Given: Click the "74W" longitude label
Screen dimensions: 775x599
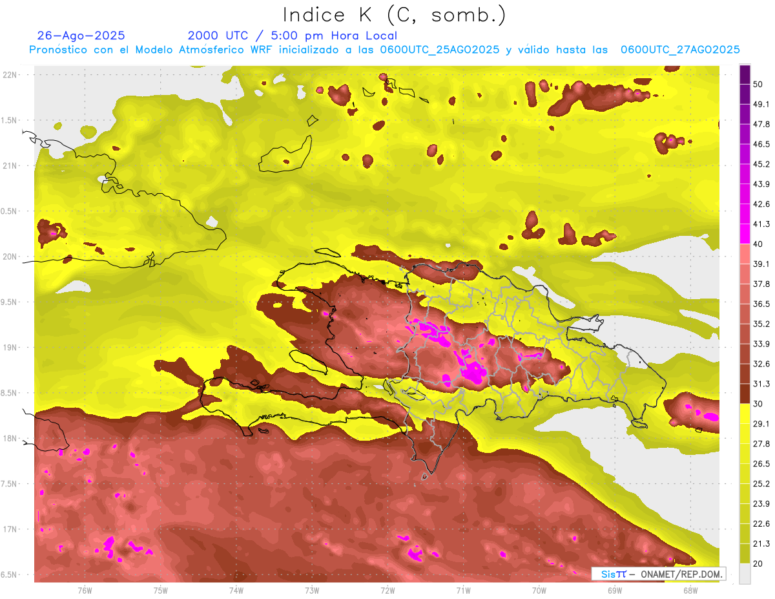Looking at the screenshot, I should [x=236, y=590].
